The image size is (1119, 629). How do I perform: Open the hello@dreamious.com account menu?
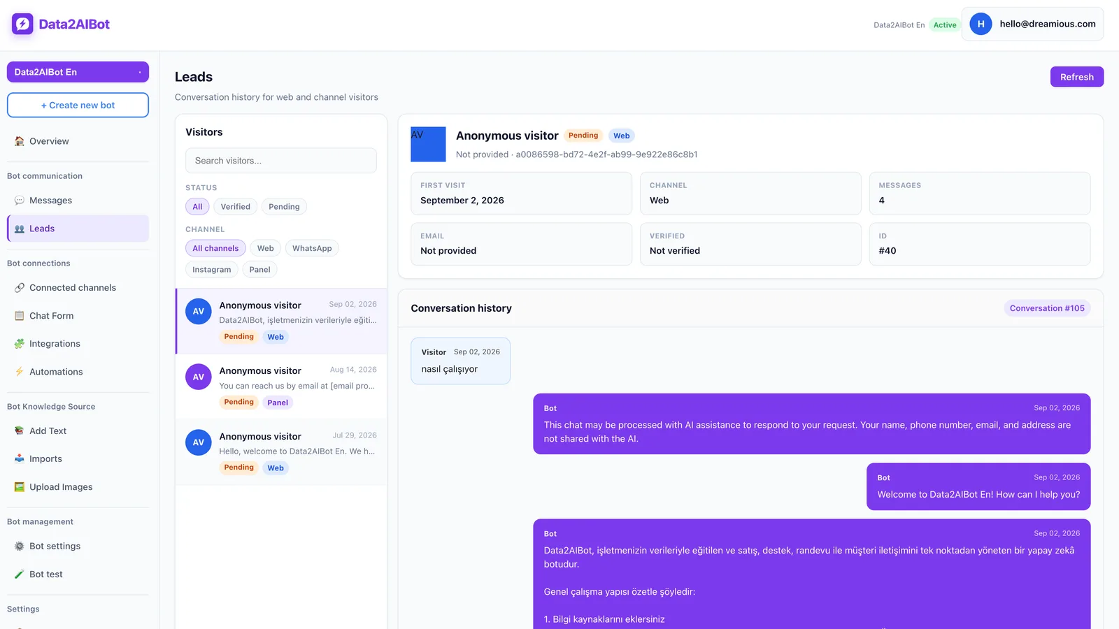1032,24
